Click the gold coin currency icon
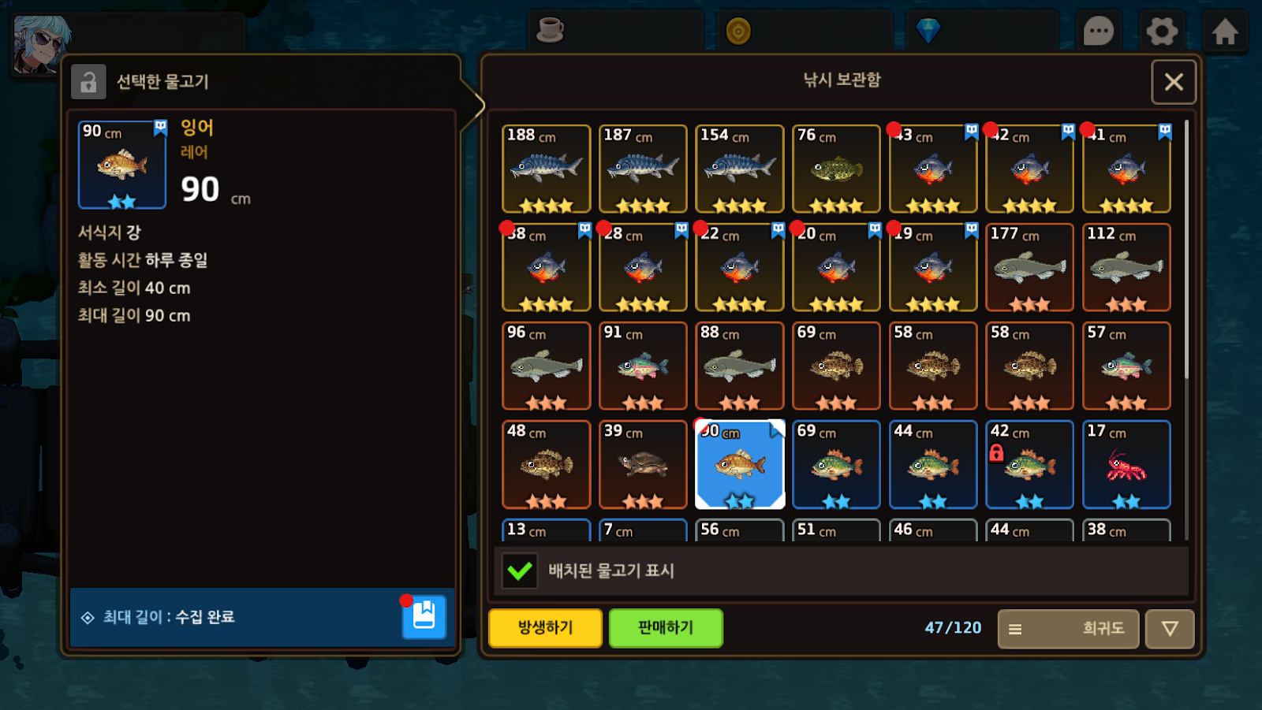This screenshot has width=1262, height=710. [738, 31]
